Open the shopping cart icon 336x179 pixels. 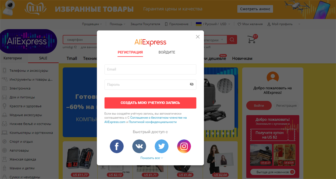(252, 39)
